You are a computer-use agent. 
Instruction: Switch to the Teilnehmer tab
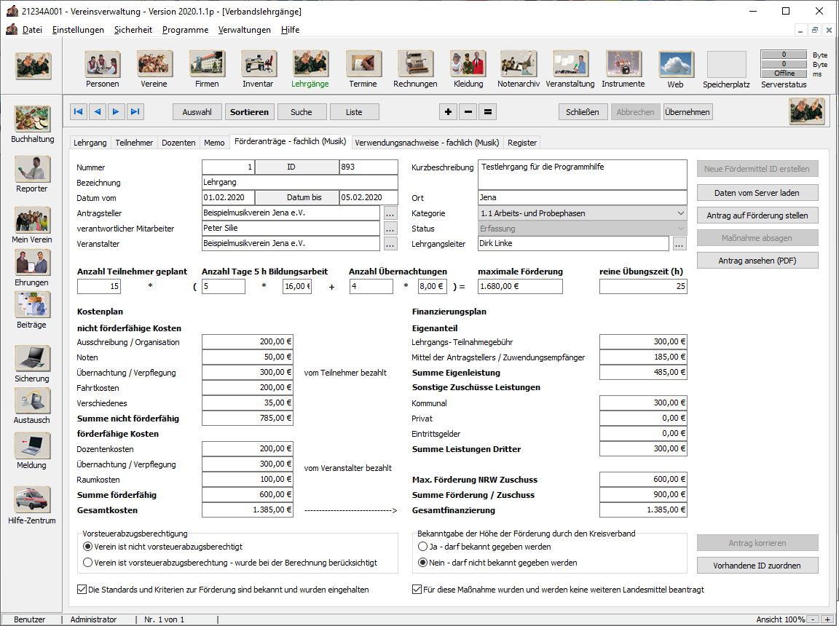[134, 143]
